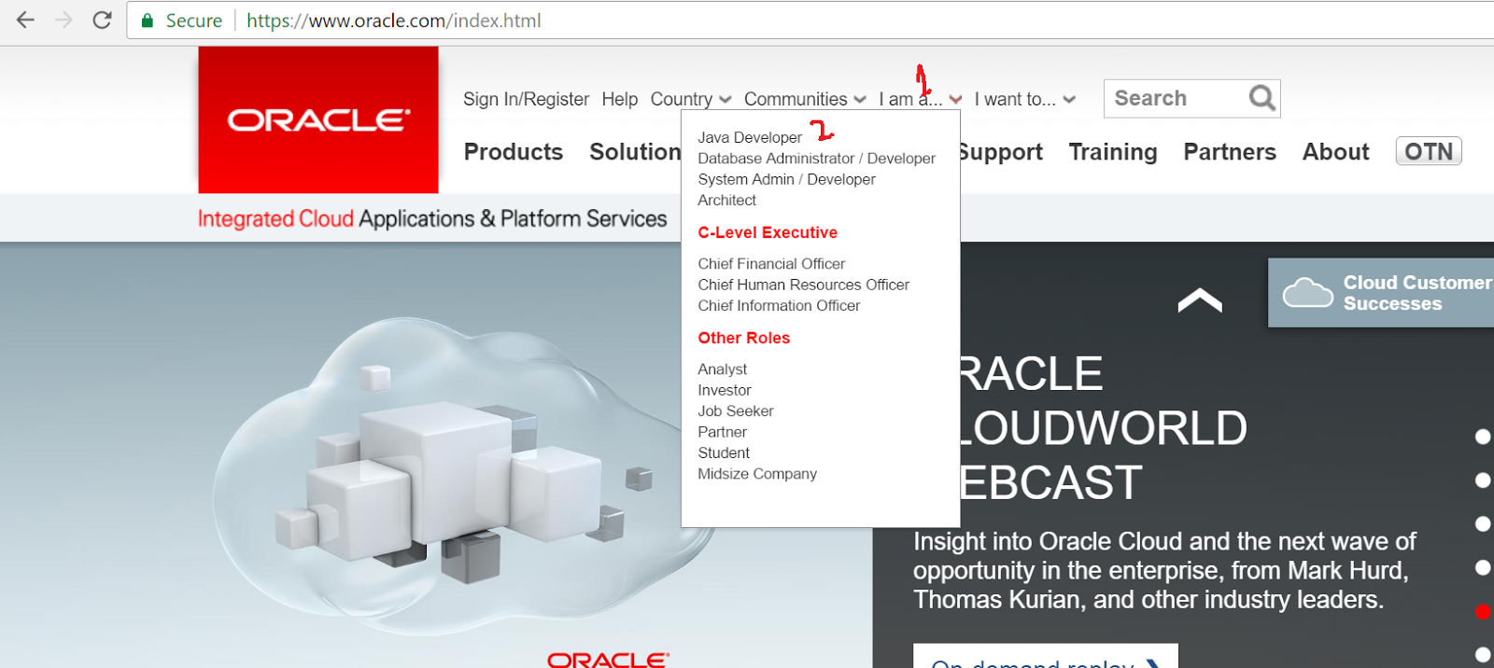Collapse the 'I am a...' dropdown

point(920,99)
